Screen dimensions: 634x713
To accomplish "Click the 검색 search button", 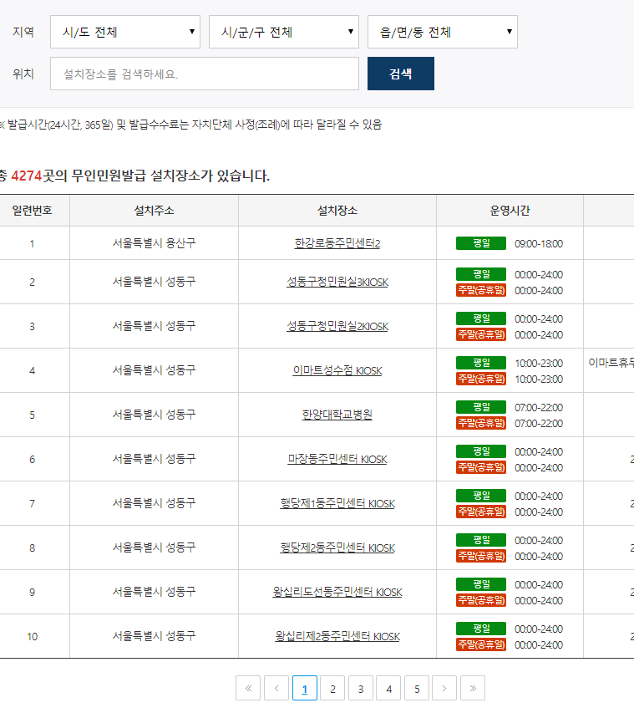I will click(x=401, y=74).
